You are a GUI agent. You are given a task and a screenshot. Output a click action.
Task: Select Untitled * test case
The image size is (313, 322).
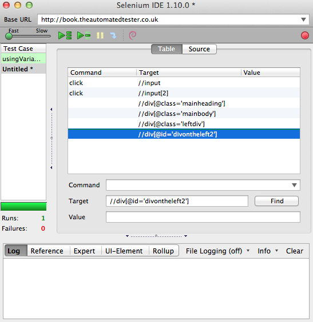(x=23, y=69)
